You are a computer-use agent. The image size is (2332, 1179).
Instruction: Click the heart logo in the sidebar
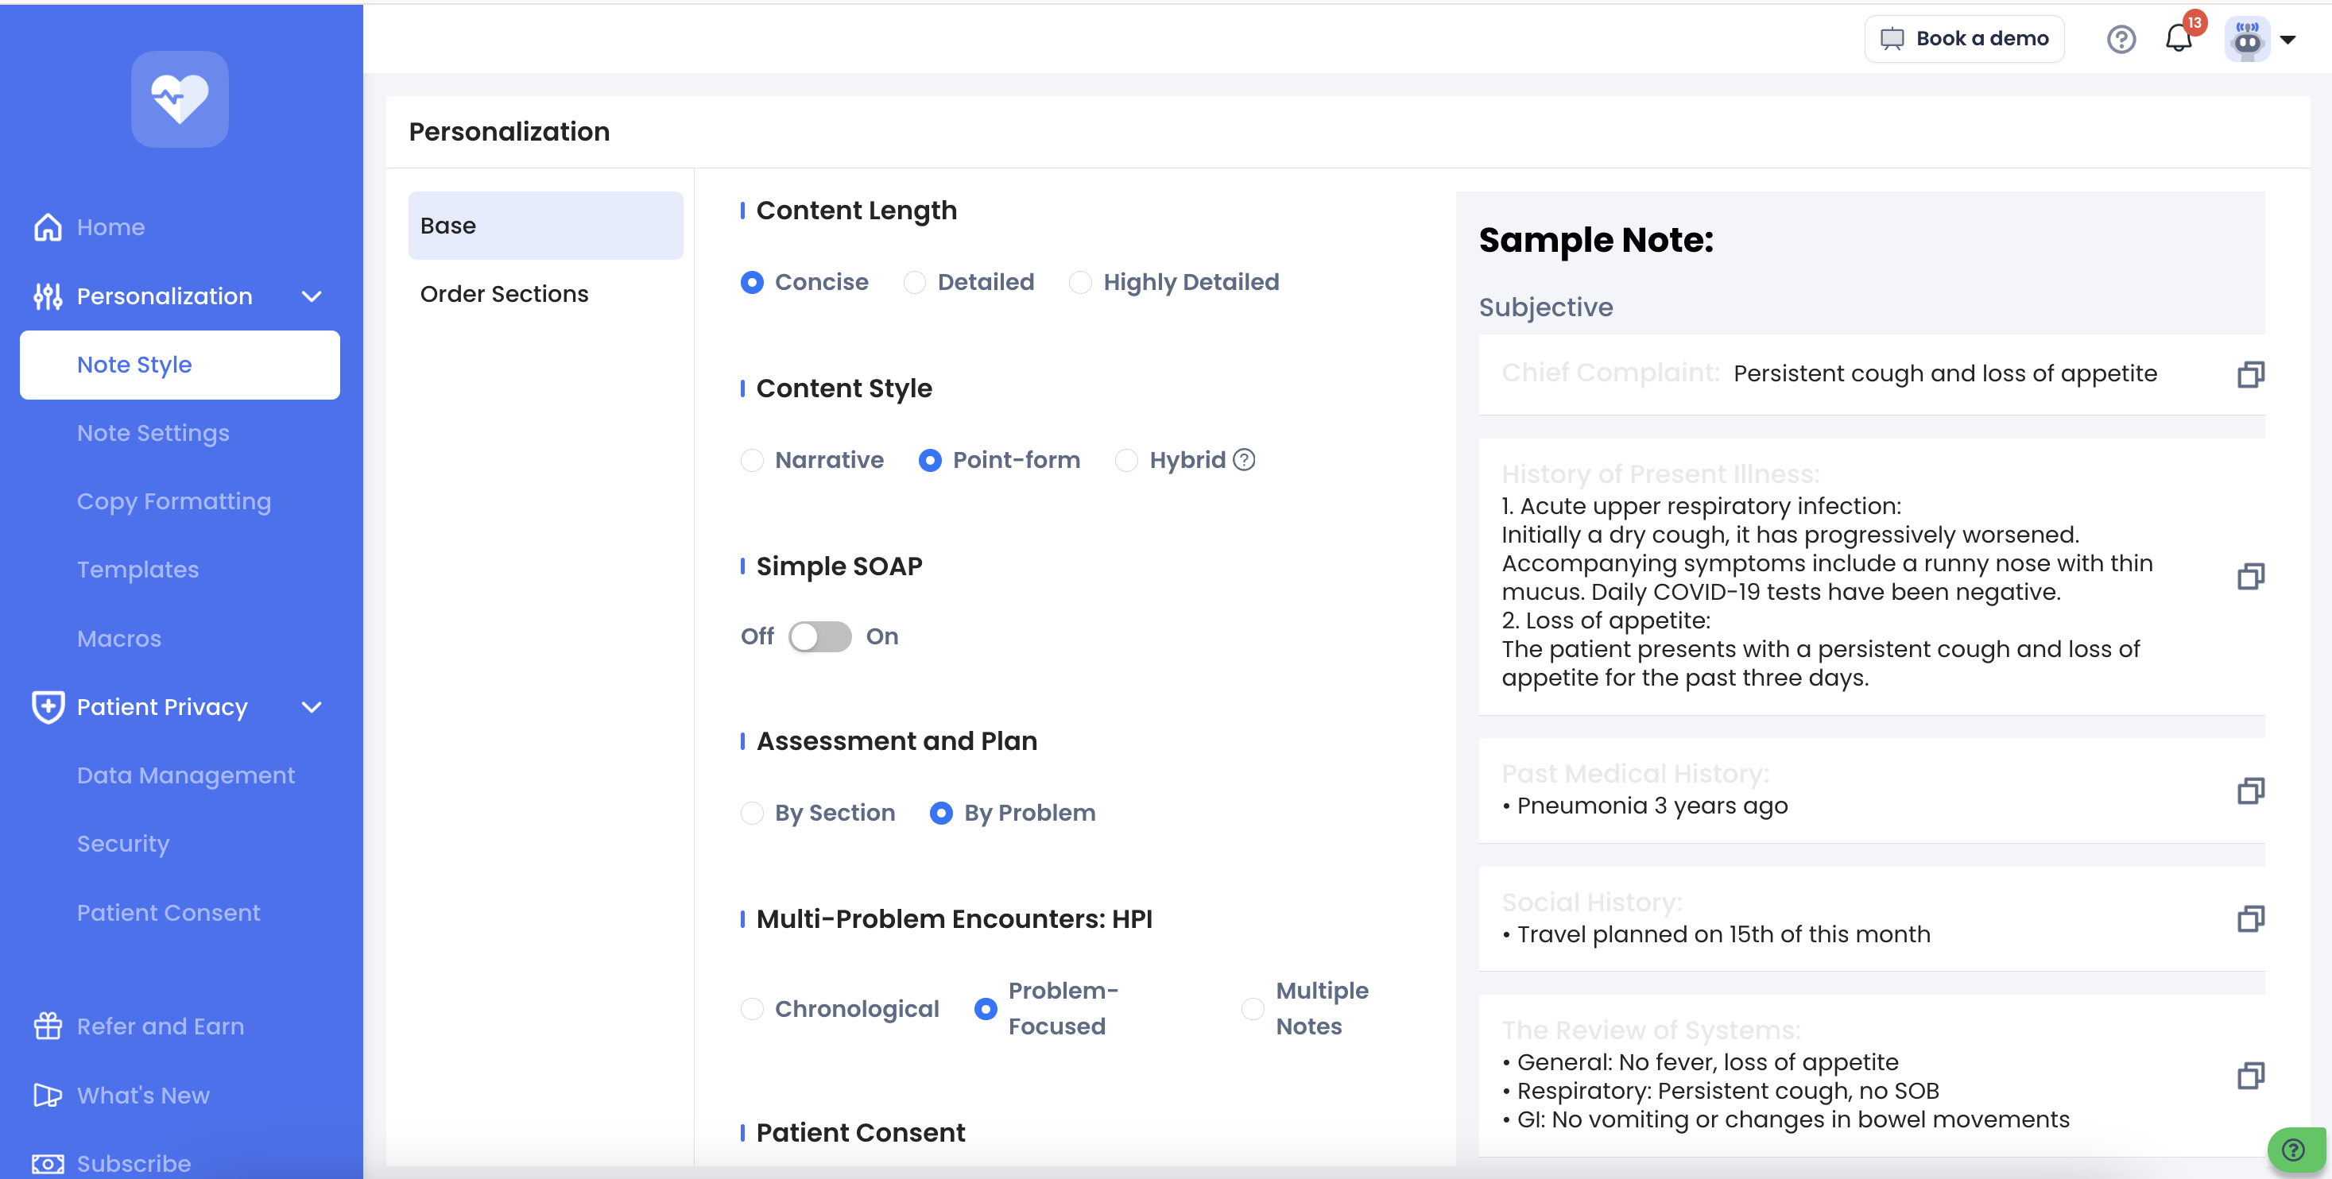[x=180, y=99]
